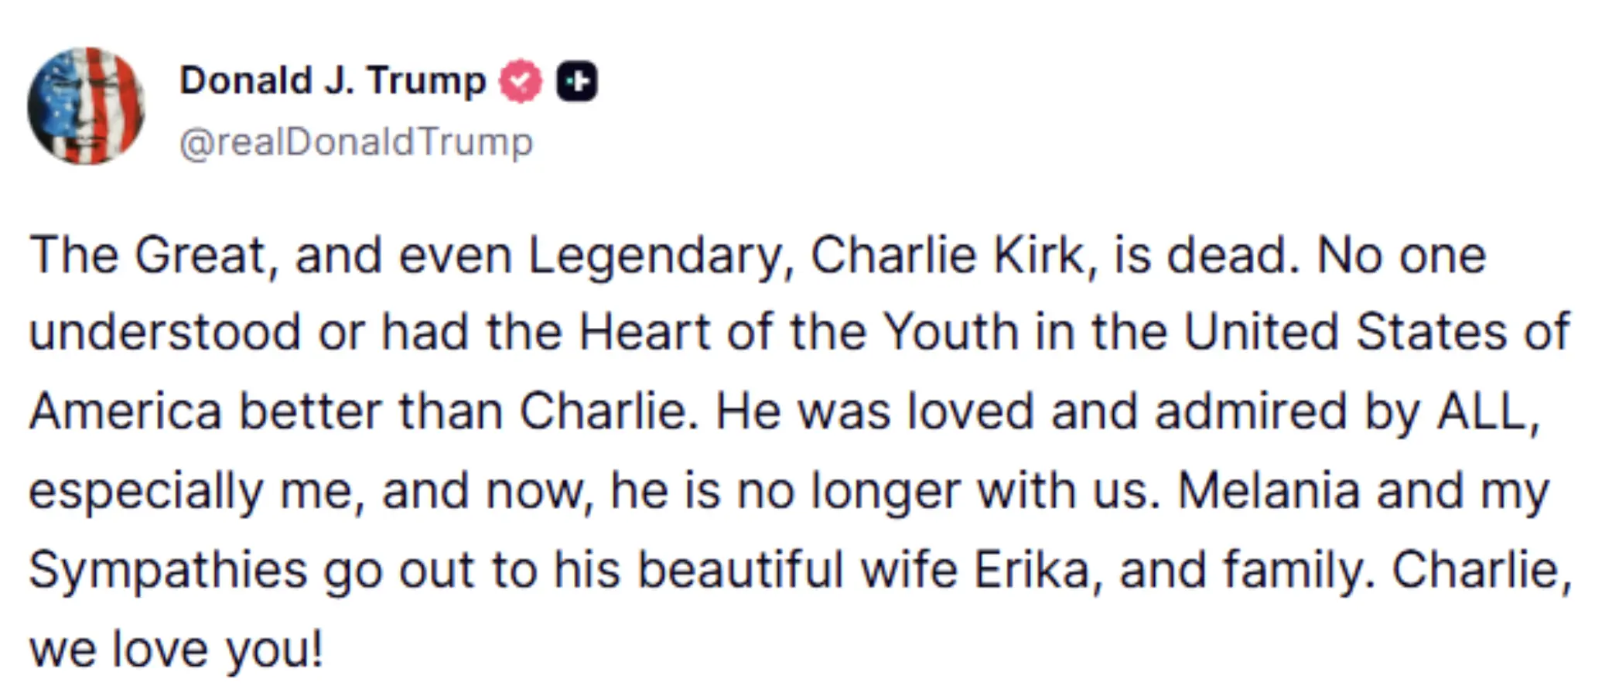
Task: Click the words "United States" in the post
Action: tap(1345, 333)
